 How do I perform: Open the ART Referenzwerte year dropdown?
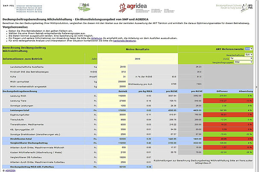tap(249, 49)
